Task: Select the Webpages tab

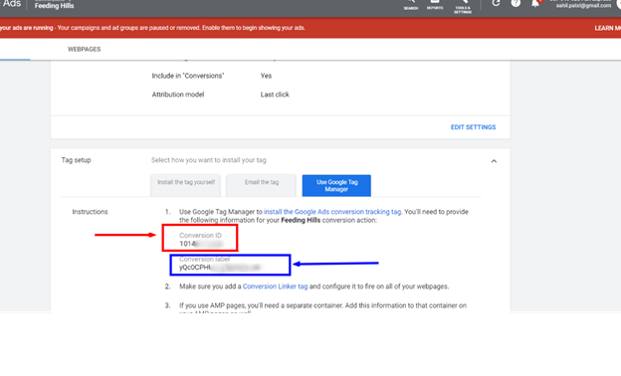Action: (x=84, y=49)
